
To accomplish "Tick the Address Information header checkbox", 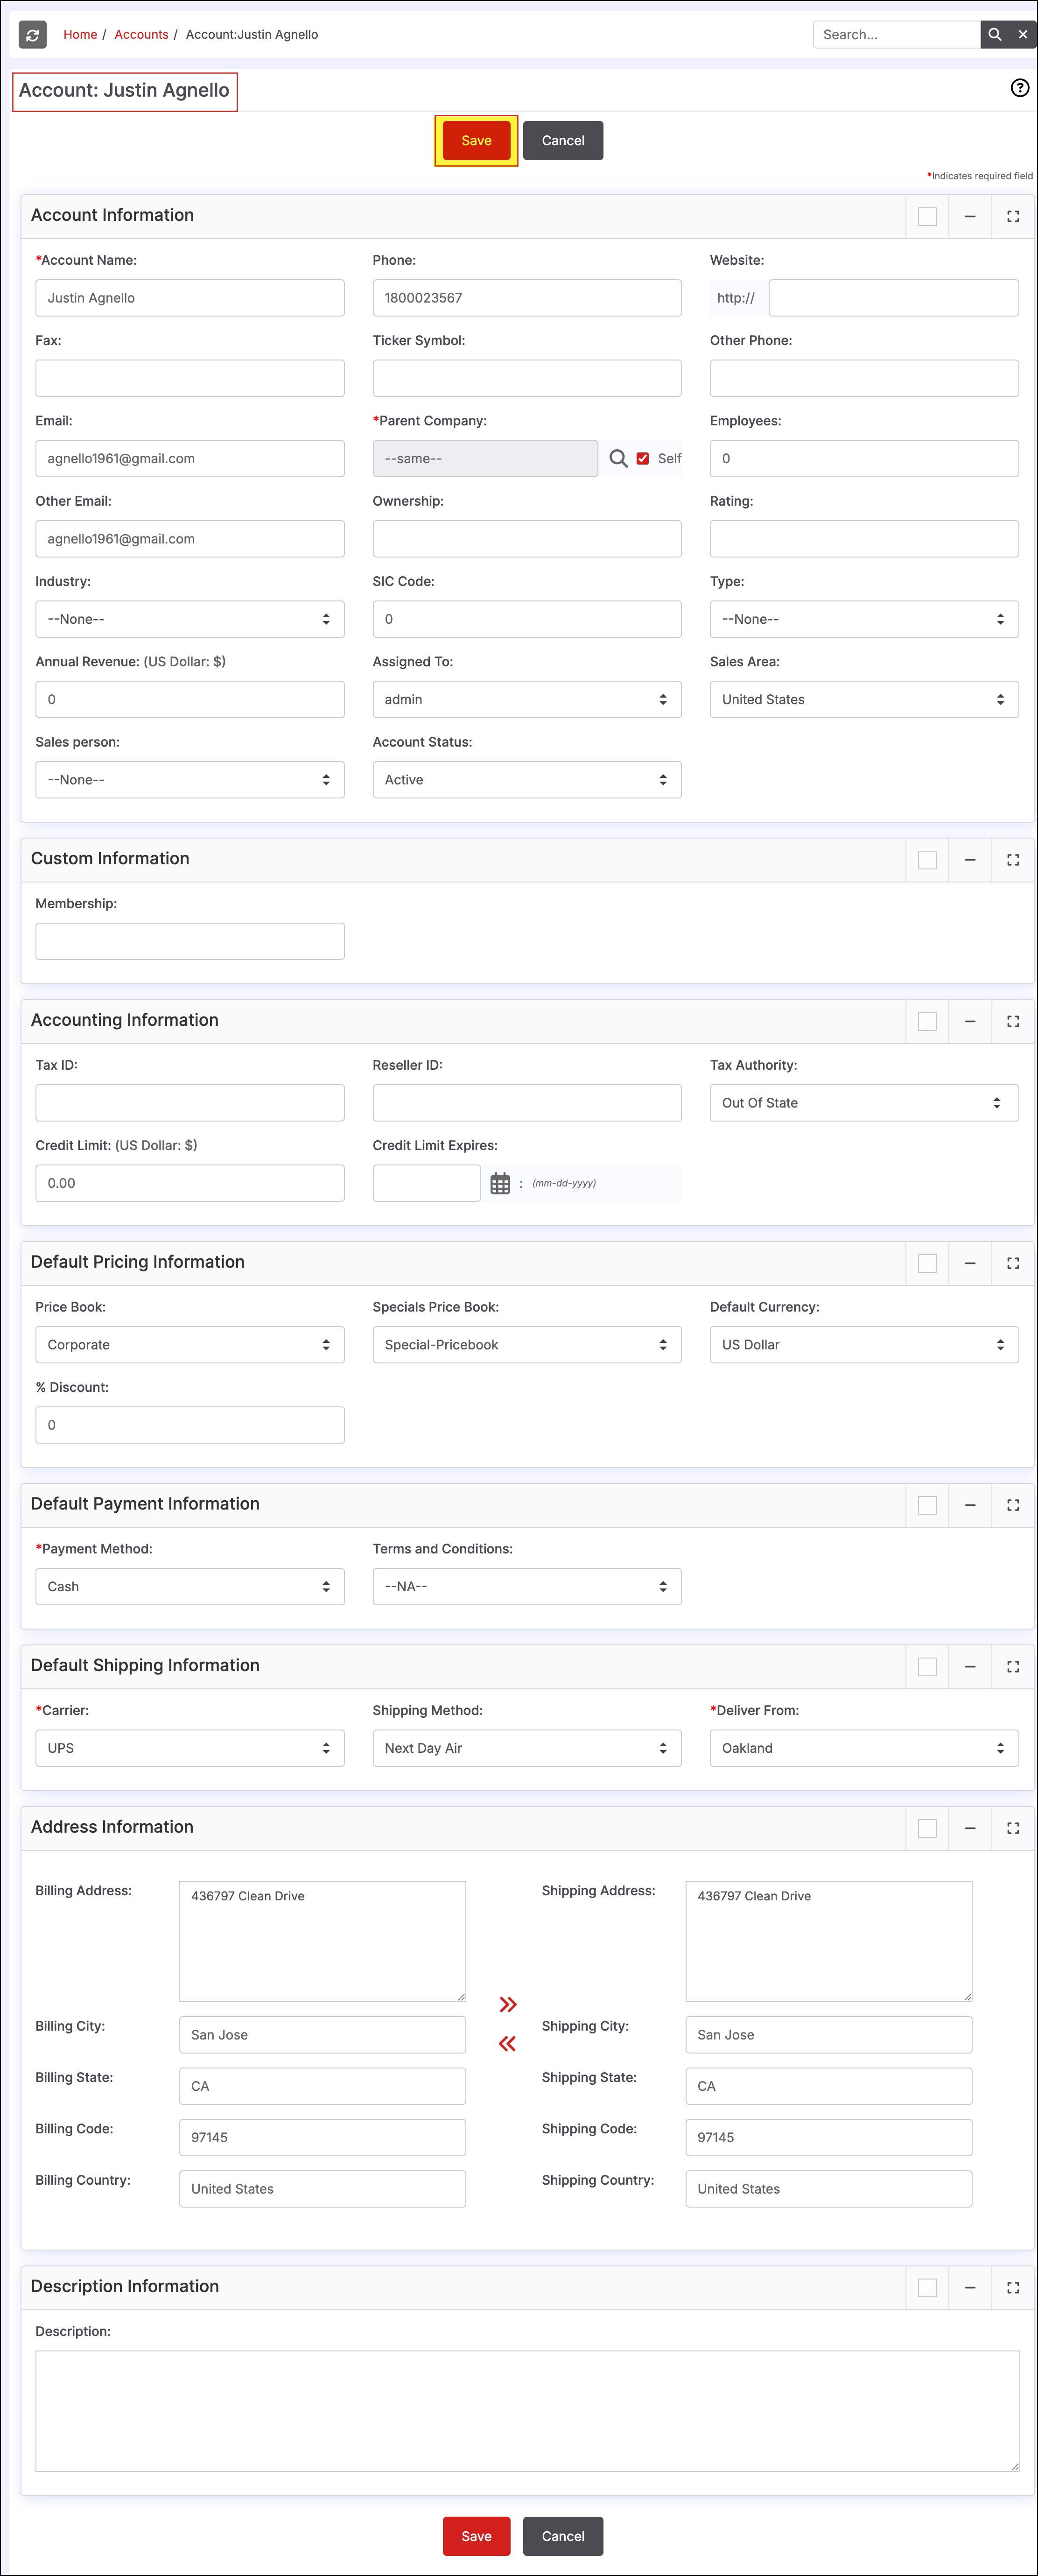I will 927,1828.
